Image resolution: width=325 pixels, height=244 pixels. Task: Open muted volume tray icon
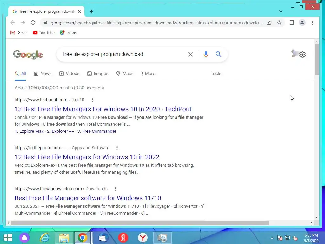(295, 238)
